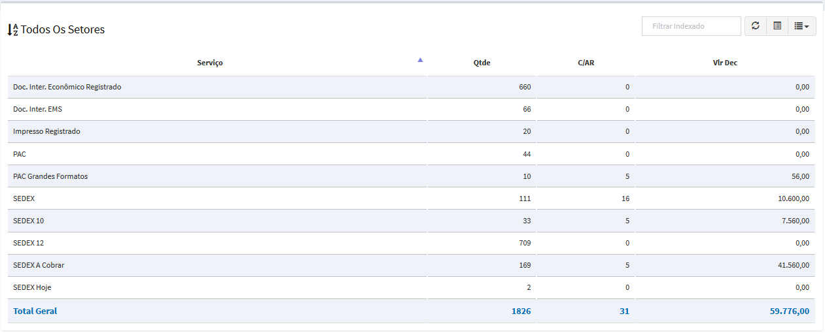Open the list options dropdown button
This screenshot has height=333, width=825.
click(x=801, y=26)
